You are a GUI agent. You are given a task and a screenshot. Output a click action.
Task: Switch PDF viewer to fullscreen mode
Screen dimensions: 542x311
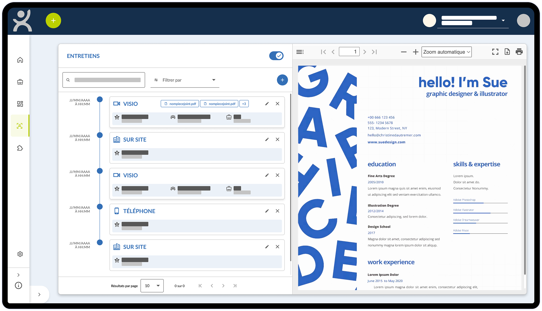[x=495, y=52]
